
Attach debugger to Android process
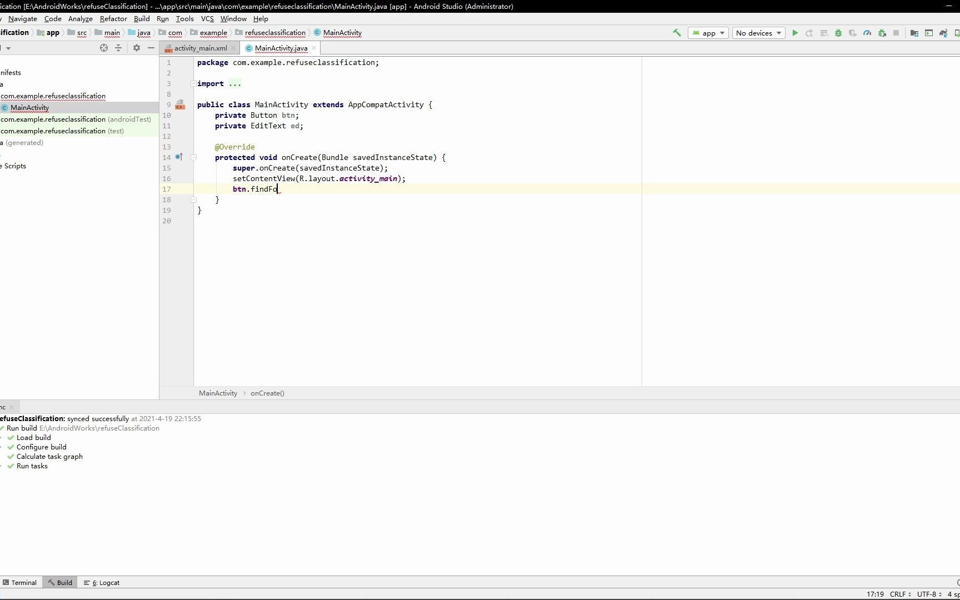[x=883, y=33]
